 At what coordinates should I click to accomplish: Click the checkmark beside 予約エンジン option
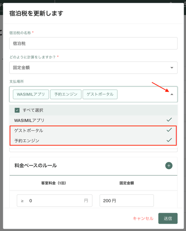[169, 140]
